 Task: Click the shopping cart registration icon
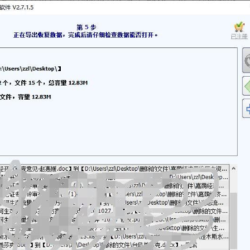tap(240, 27)
